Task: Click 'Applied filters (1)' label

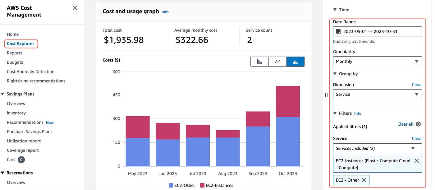Action: point(350,127)
